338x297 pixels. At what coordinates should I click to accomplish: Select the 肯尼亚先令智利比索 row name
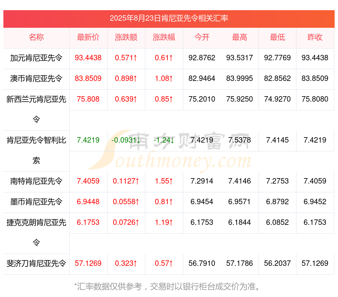coord(36,150)
